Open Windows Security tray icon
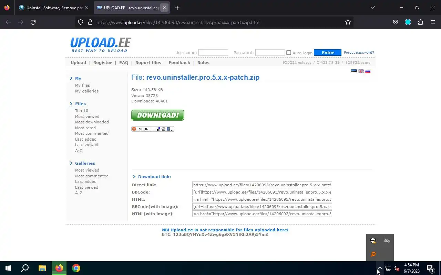 (x=373, y=241)
